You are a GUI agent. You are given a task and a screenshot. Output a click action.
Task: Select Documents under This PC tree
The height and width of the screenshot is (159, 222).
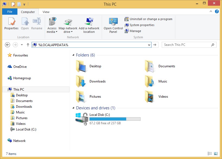[21, 101]
